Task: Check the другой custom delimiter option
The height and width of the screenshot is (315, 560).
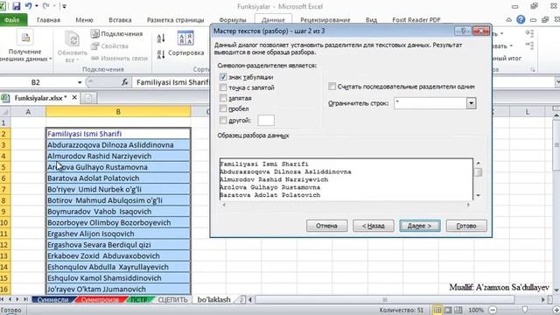Action: coord(223,121)
